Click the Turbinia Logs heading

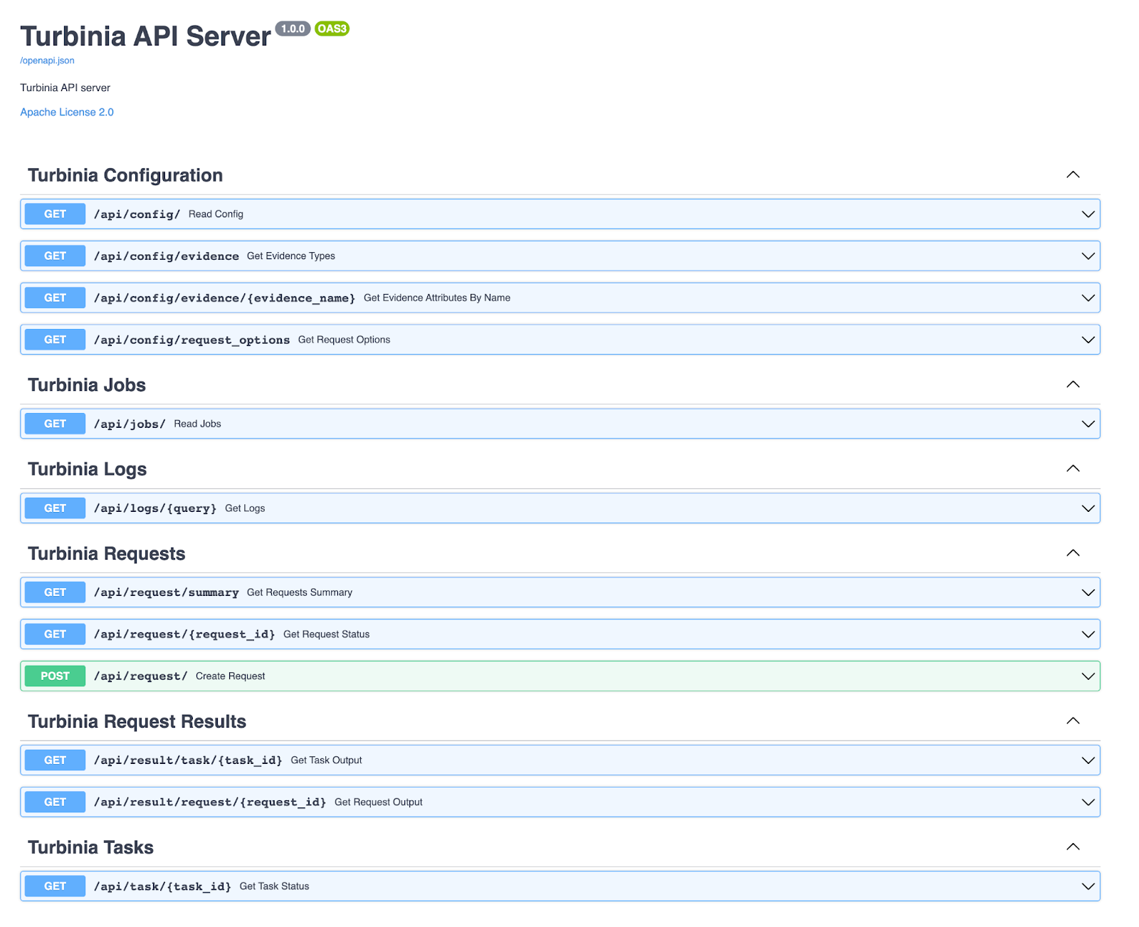tap(88, 469)
